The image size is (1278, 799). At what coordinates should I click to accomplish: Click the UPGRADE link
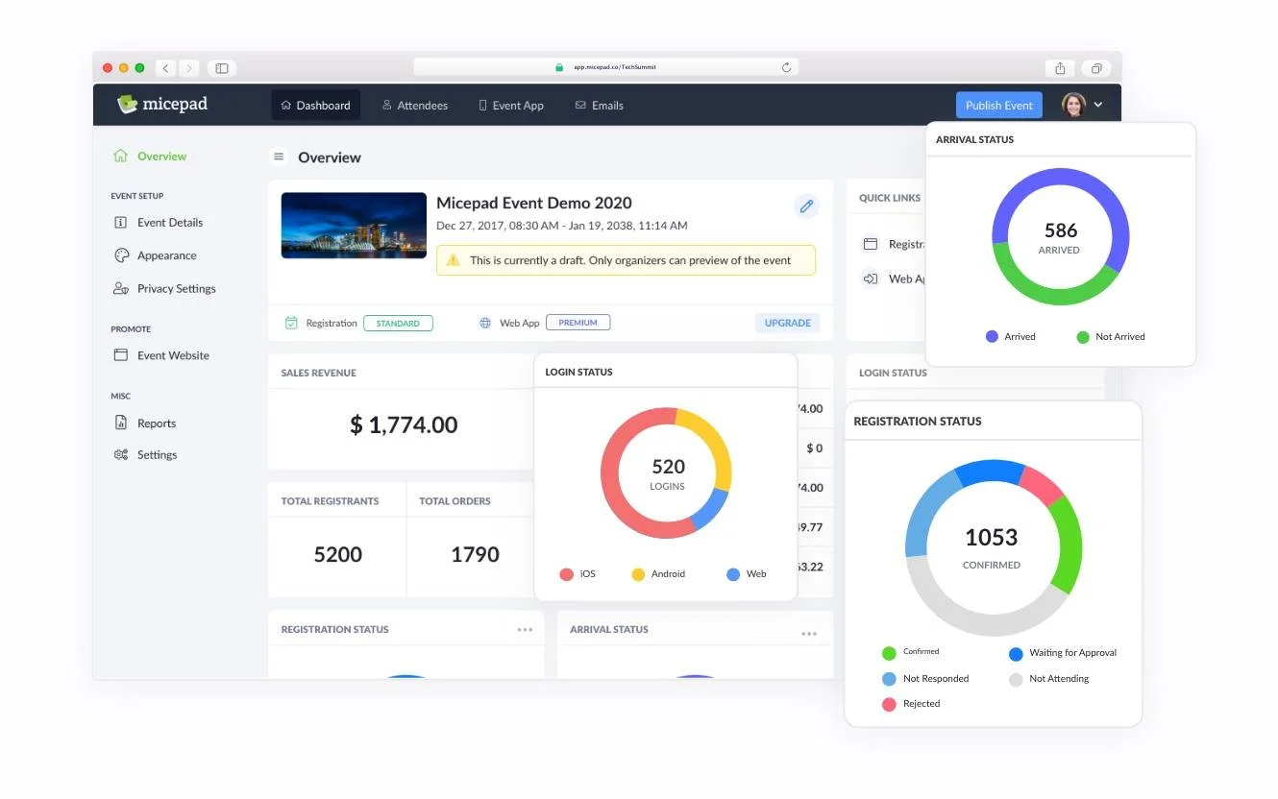click(x=786, y=323)
